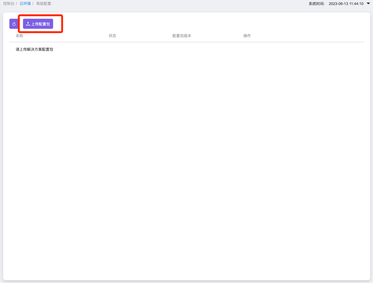Select the 配置包版本 column header
The image size is (373, 283).
(182, 36)
